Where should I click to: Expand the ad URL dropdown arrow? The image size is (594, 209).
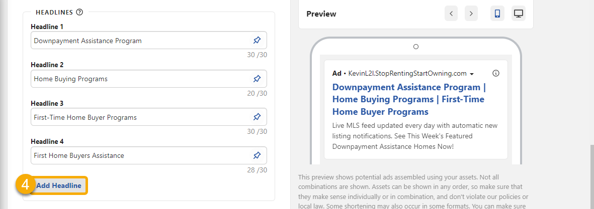472,74
